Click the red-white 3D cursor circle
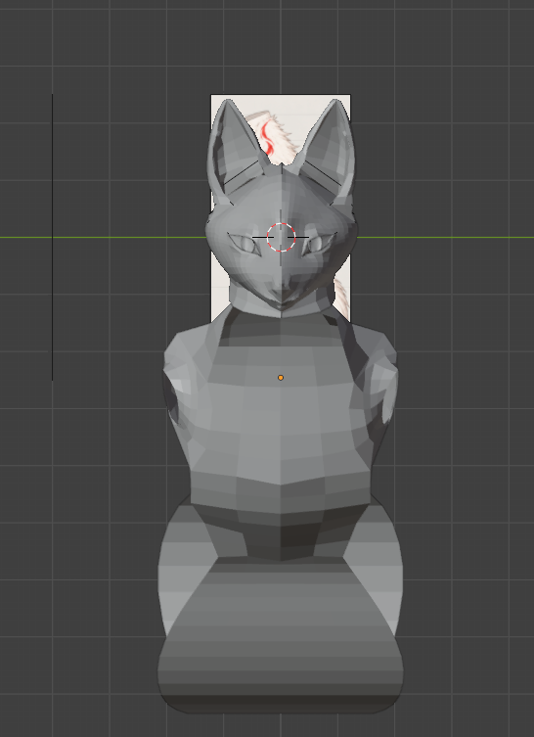Image resolution: width=534 pixels, height=737 pixels. coord(282,238)
